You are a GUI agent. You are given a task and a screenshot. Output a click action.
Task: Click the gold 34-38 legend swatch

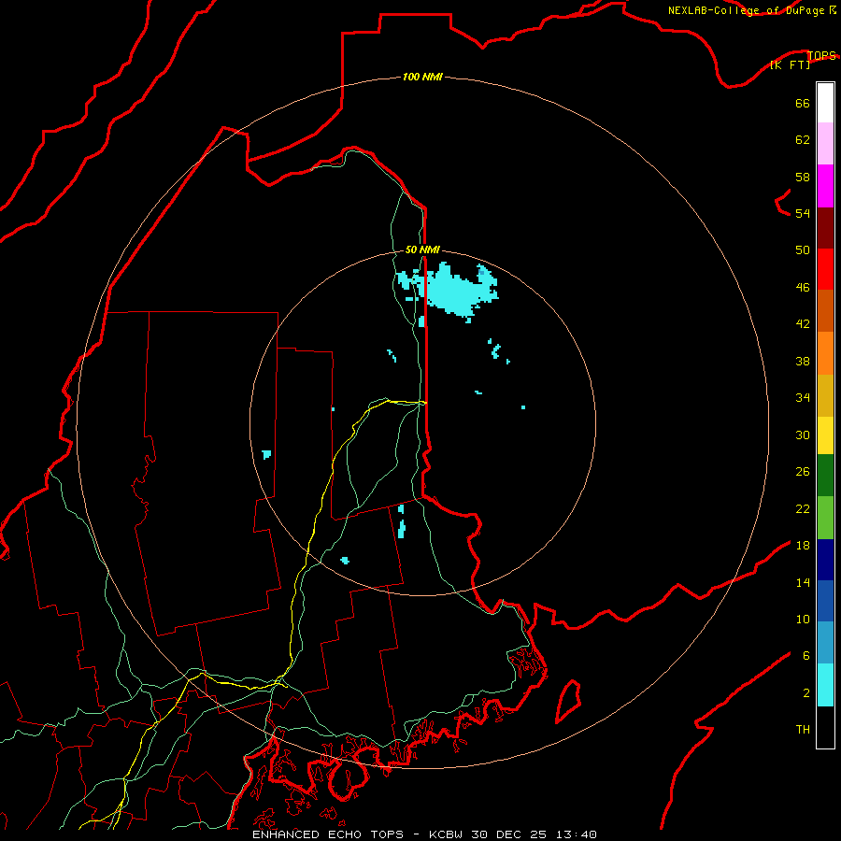coord(825,395)
